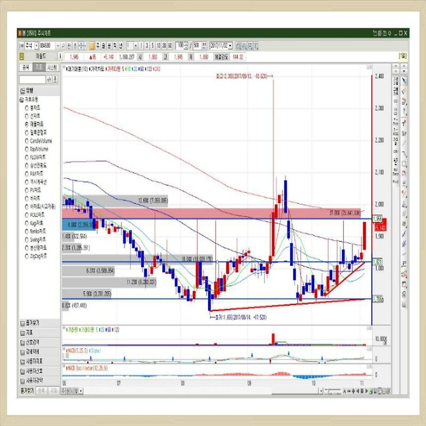This screenshot has width=426, height=426.
Task: Select the Renko차트 chart type
Action: [x=35, y=232]
